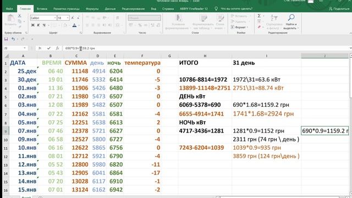Click the Undo arrow icon
352x198 pixels.
tap(13, 39)
